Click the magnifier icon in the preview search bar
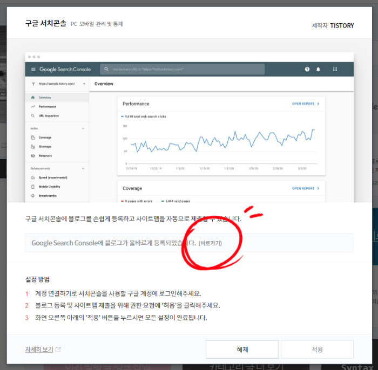 pyautogui.click(x=106, y=69)
